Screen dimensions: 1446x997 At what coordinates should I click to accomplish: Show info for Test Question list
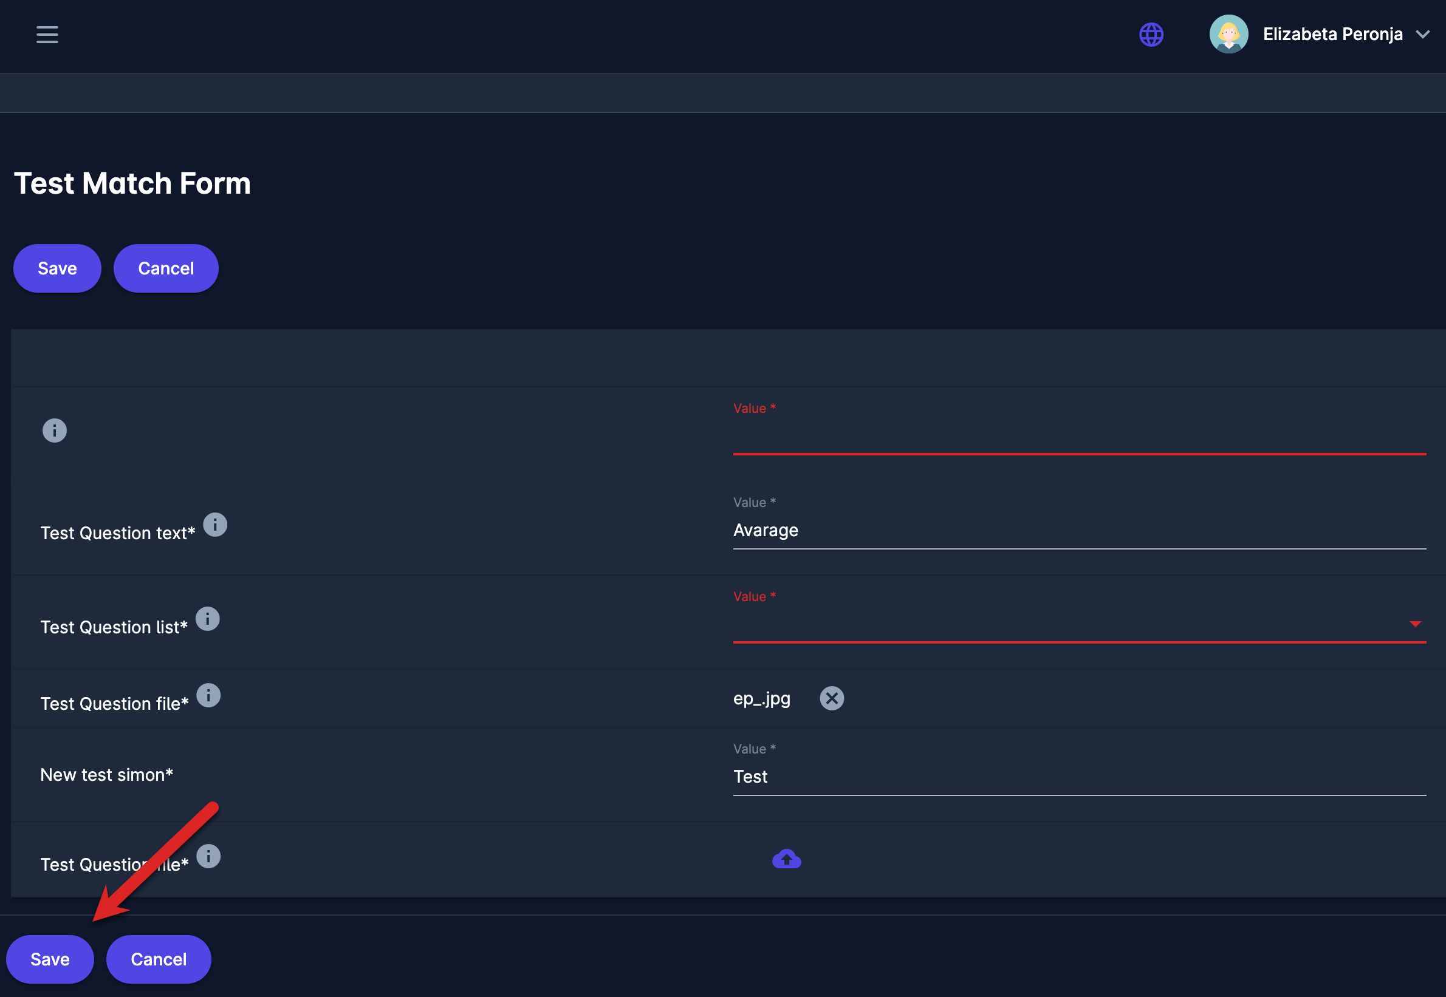(207, 619)
